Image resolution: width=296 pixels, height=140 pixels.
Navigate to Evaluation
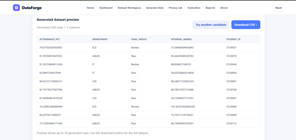[x=194, y=8]
